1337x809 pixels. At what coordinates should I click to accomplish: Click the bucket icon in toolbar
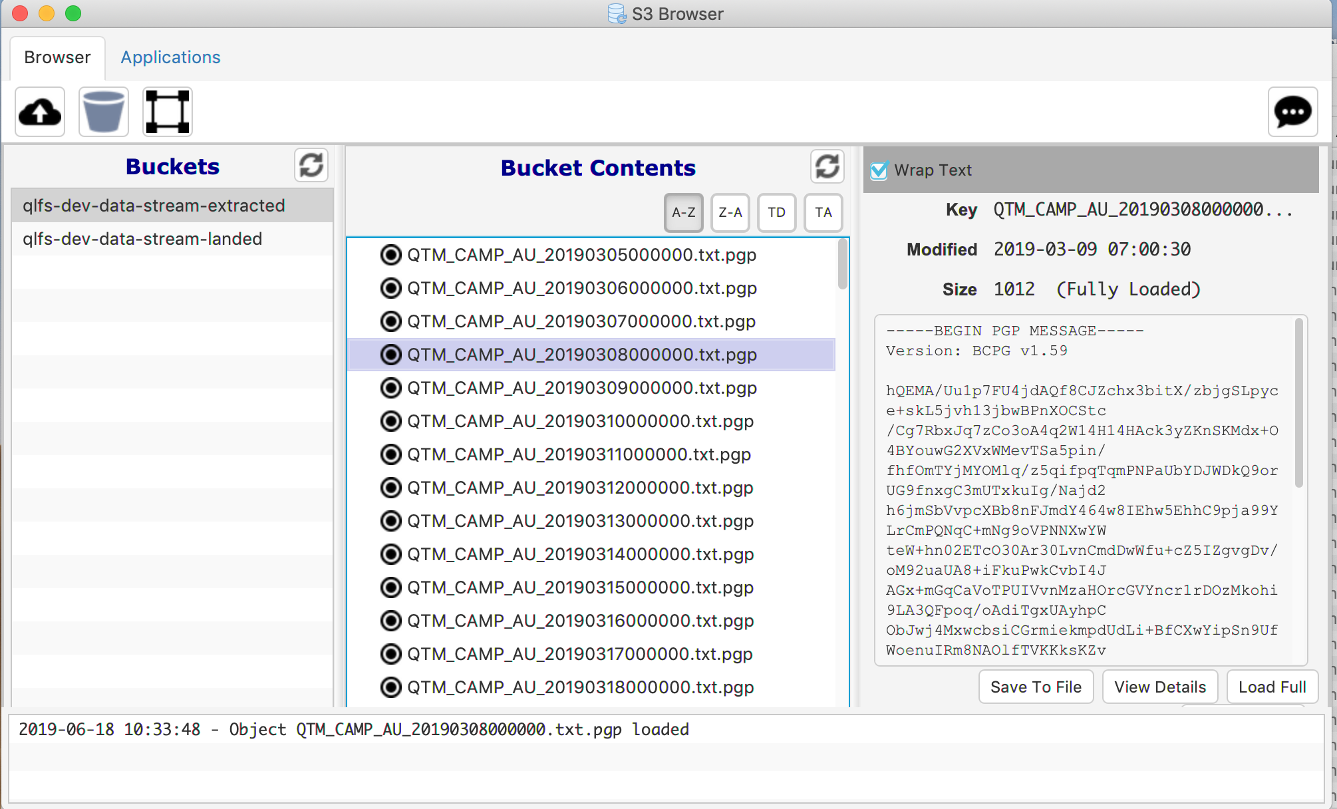point(103,112)
